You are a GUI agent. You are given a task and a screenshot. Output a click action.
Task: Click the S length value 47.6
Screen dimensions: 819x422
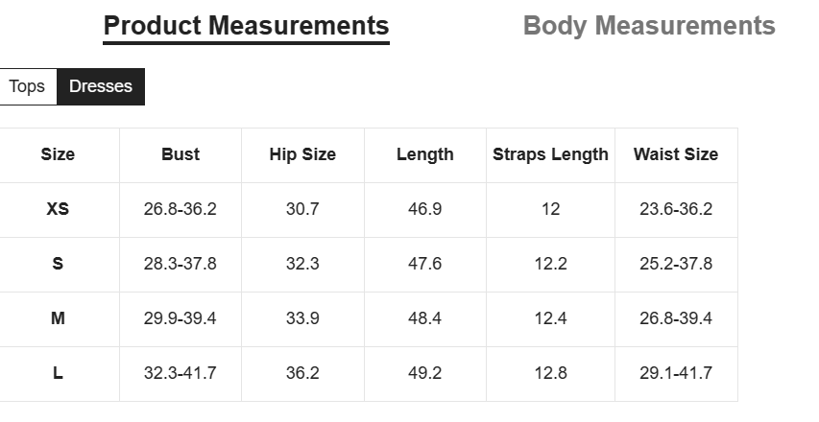(x=424, y=264)
